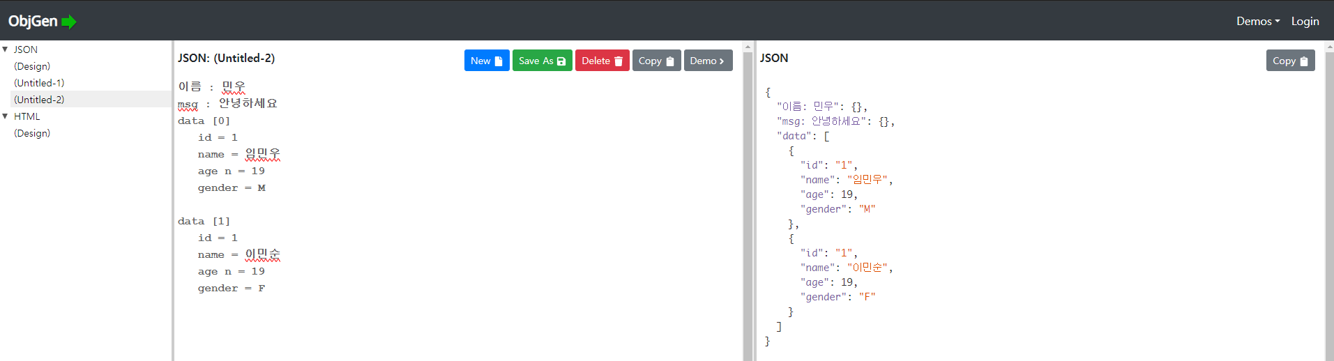Click the "name": "임민우" output line
This screenshot has width=1334, height=361.
point(847,180)
